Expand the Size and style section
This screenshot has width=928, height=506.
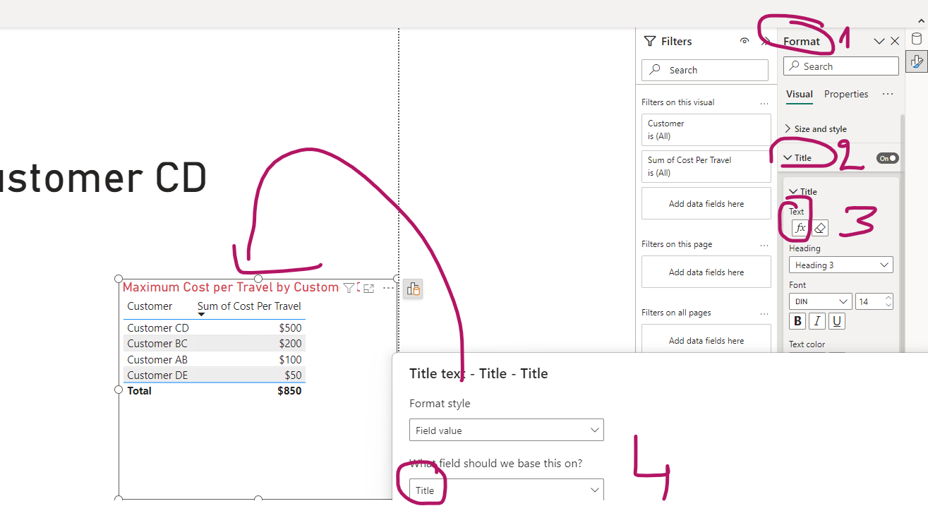816,129
